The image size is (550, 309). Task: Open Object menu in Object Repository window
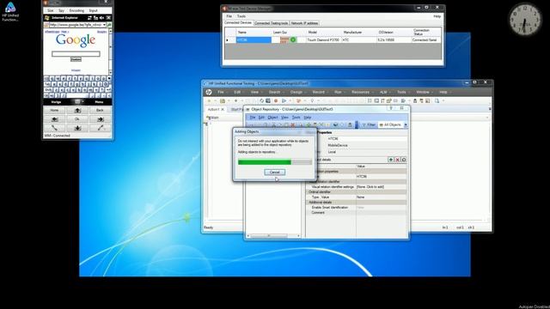point(272,118)
